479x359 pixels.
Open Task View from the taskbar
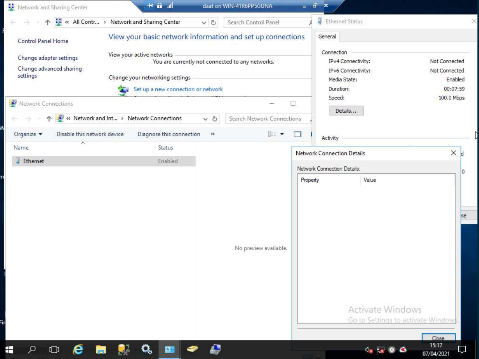pyautogui.click(x=54, y=350)
